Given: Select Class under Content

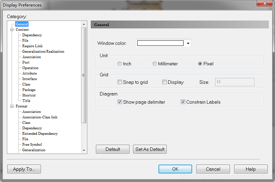Looking at the screenshot, I should (26, 84).
